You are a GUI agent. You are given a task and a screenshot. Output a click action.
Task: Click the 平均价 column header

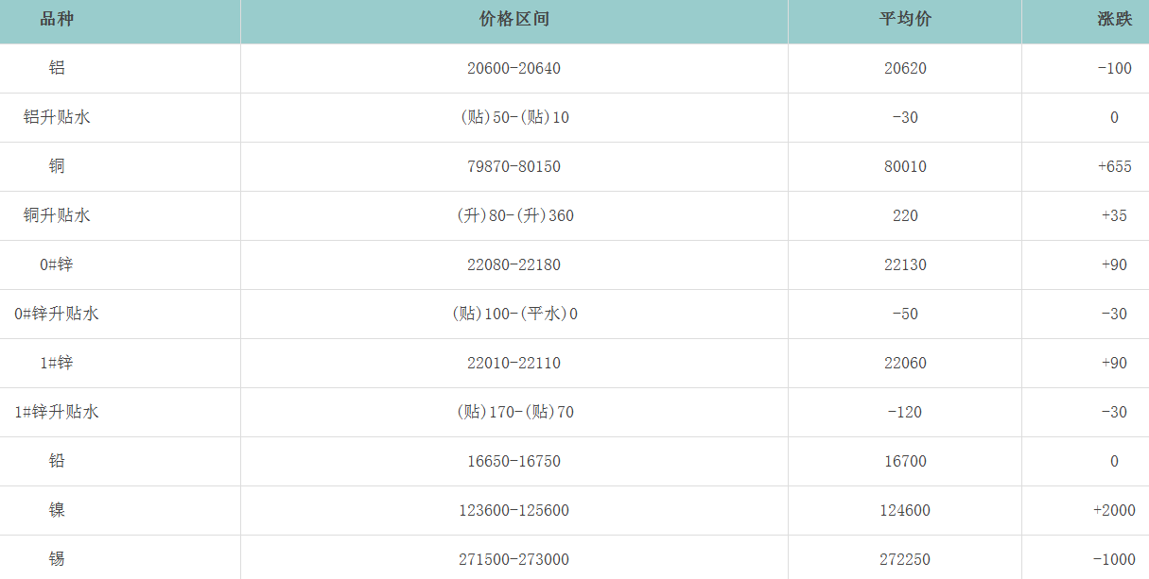(905, 20)
